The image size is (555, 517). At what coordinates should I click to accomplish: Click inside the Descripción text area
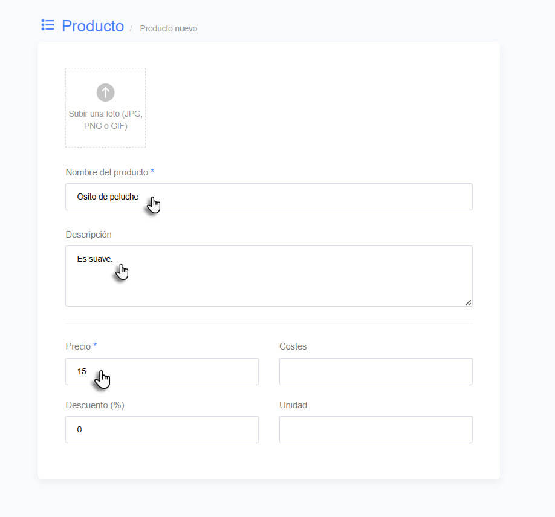(269, 276)
